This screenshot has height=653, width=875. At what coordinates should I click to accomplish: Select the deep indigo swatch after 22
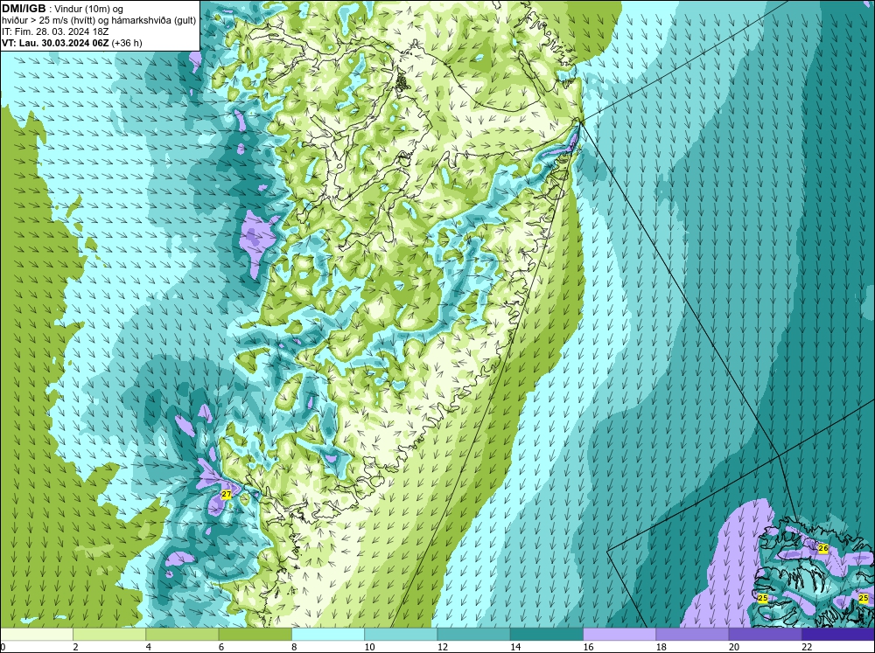click(838, 635)
